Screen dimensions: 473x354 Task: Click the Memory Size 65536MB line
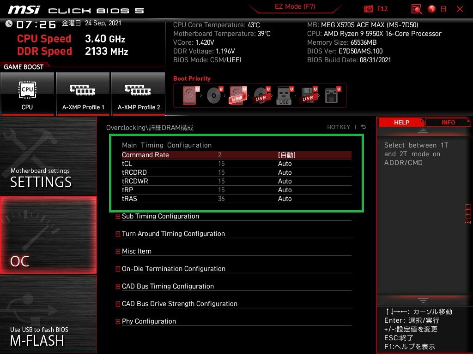pyautogui.click(x=342, y=42)
